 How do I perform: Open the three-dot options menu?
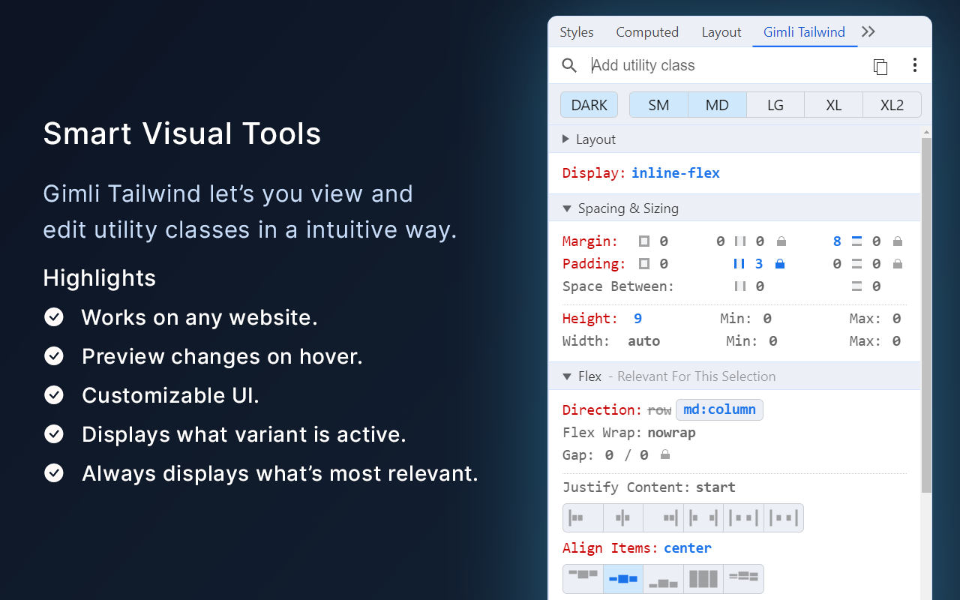coord(914,65)
